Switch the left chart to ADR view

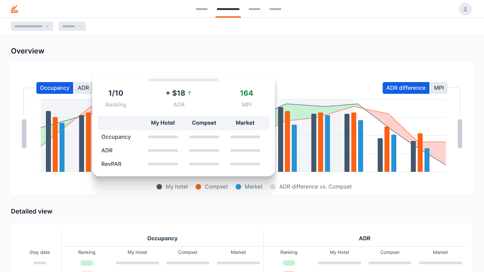(83, 88)
